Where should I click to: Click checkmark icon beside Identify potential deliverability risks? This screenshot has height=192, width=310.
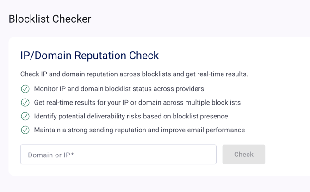[25, 116]
